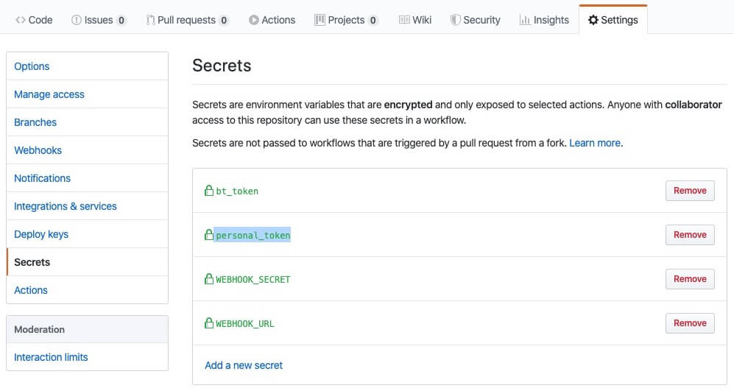
Task: Follow the Learn more link
Action: (595, 143)
